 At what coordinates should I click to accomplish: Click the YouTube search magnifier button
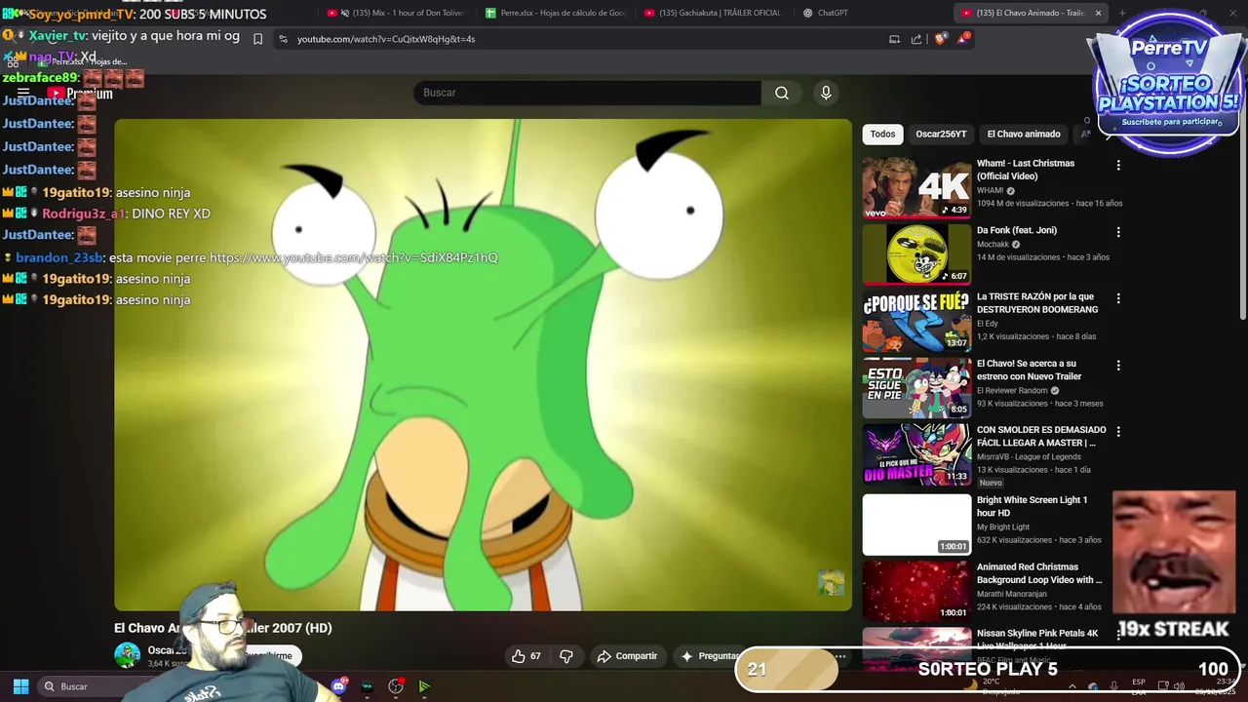[782, 93]
